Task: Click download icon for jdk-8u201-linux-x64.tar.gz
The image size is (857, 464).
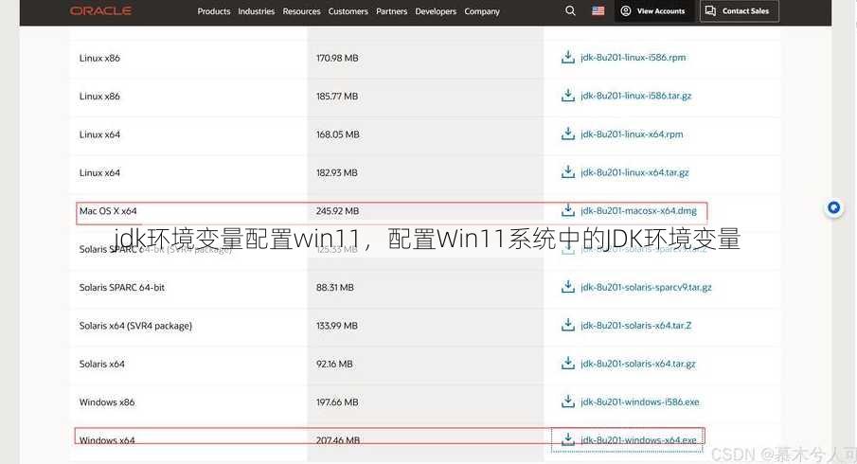Action: tap(568, 172)
